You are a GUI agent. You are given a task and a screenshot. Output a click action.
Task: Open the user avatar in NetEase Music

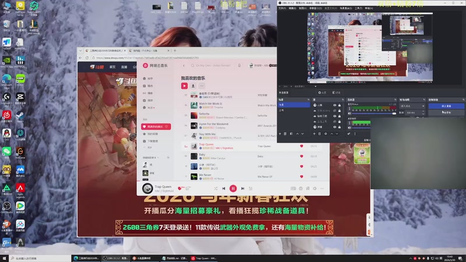(251, 65)
